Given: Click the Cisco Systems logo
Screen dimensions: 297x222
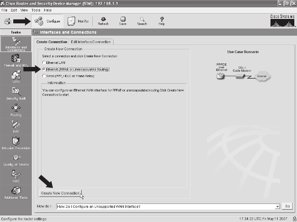Looking at the screenshot, I should 282,21.
